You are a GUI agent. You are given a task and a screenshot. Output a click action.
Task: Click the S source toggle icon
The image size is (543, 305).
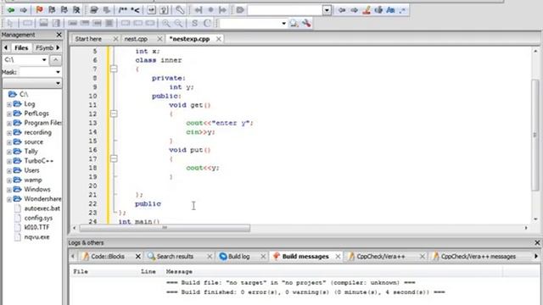(x=194, y=23)
